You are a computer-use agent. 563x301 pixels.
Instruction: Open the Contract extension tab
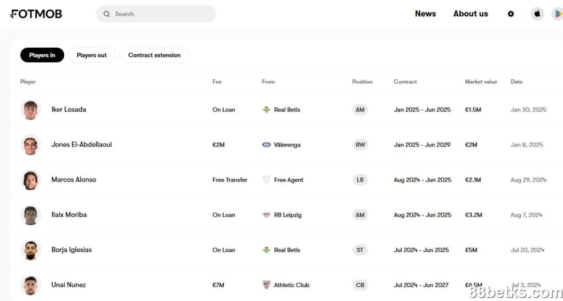tap(154, 55)
